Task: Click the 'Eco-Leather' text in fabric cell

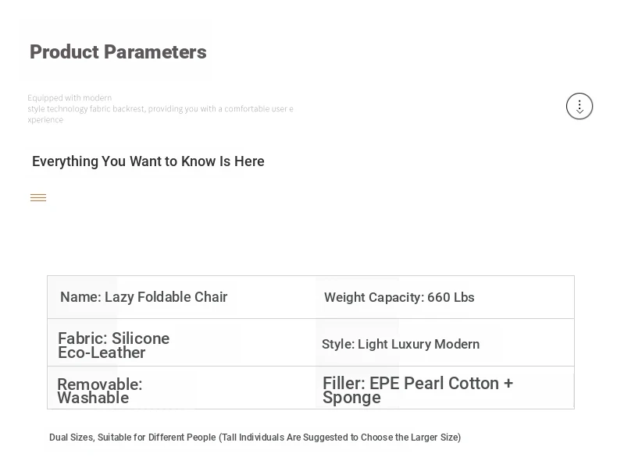Action: [x=102, y=352]
